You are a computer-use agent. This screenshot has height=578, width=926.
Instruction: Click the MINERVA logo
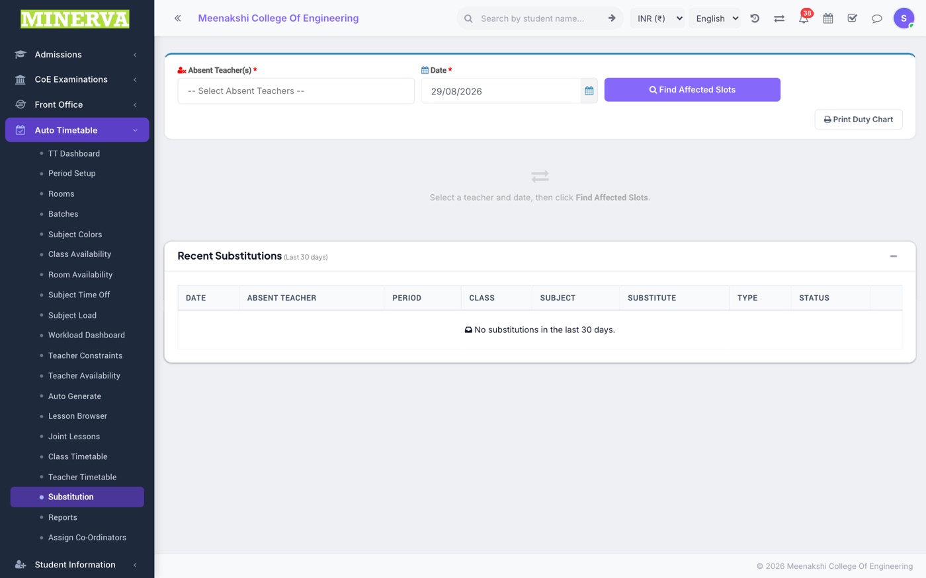75,19
